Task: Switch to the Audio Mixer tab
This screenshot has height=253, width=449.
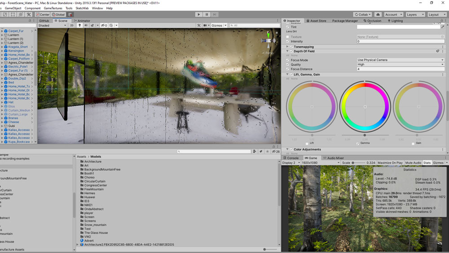Action: 333,158
